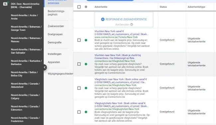
Task: Tick the select-all checkbox in table header
Action: pyautogui.click(x=79, y=7)
